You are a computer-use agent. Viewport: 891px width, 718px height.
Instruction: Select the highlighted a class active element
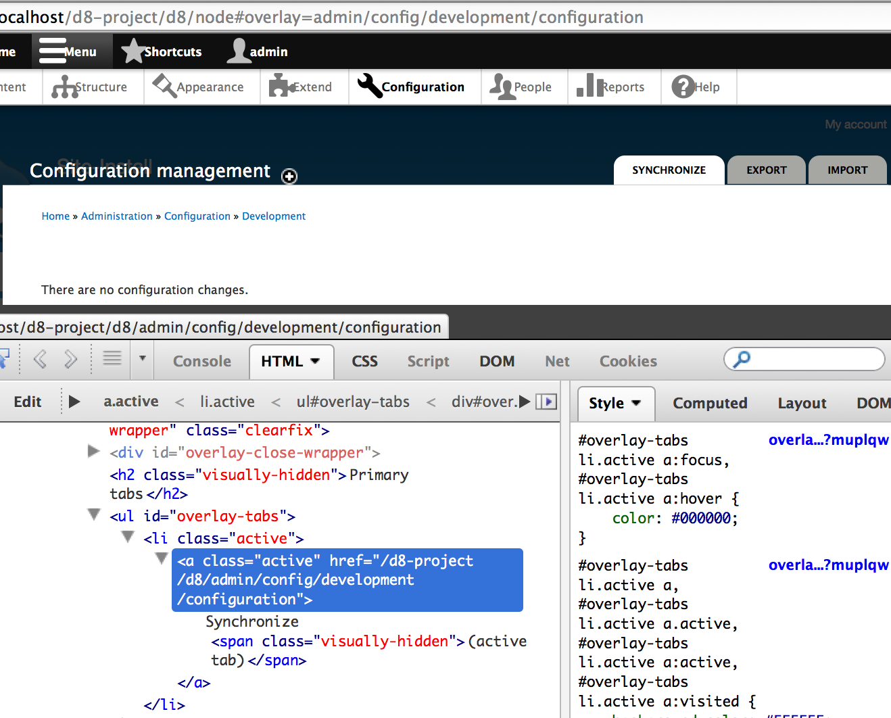click(347, 580)
